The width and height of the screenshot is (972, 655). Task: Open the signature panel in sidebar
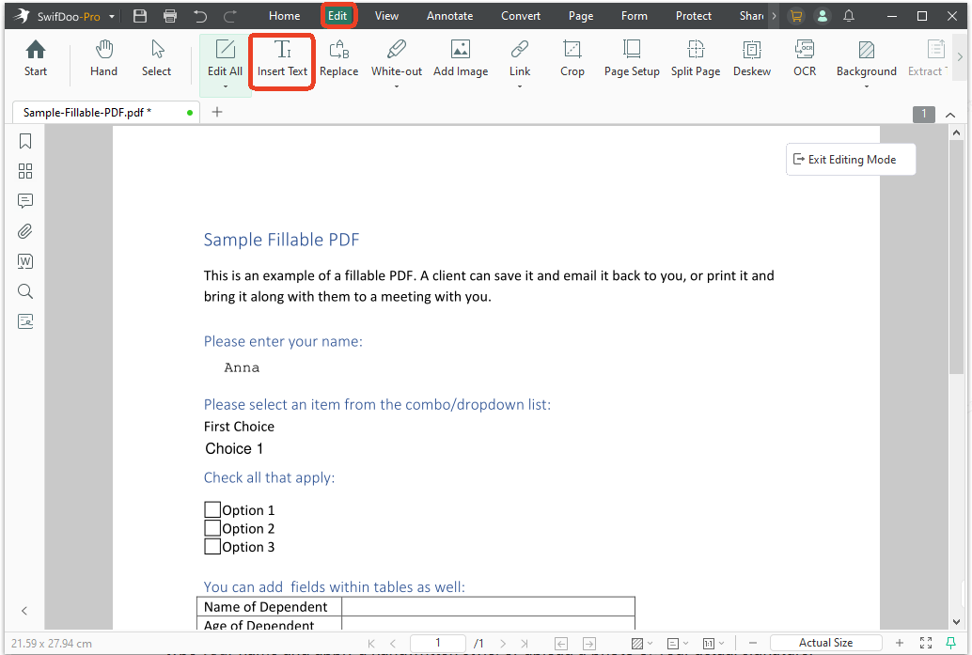tap(25, 321)
